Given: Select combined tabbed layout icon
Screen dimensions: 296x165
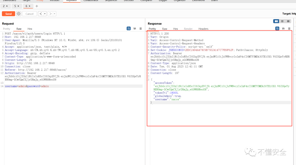Looking at the screenshot, I should 288,21.
